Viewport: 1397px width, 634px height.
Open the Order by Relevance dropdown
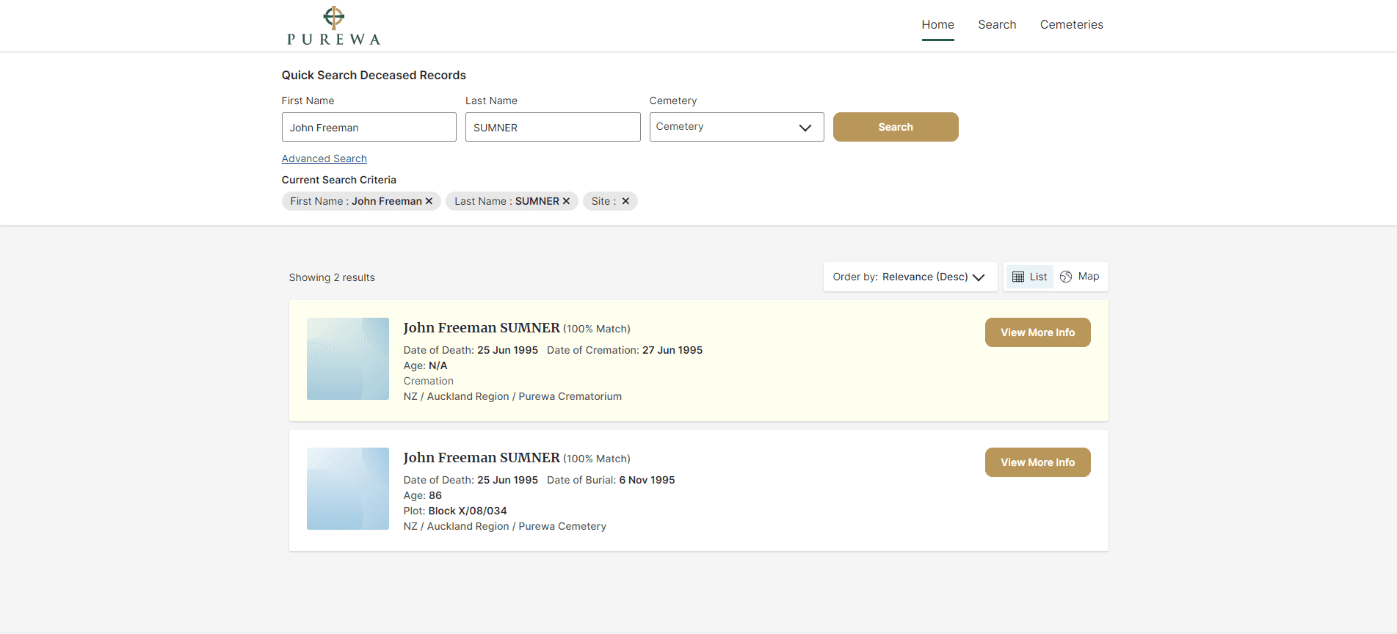(910, 277)
